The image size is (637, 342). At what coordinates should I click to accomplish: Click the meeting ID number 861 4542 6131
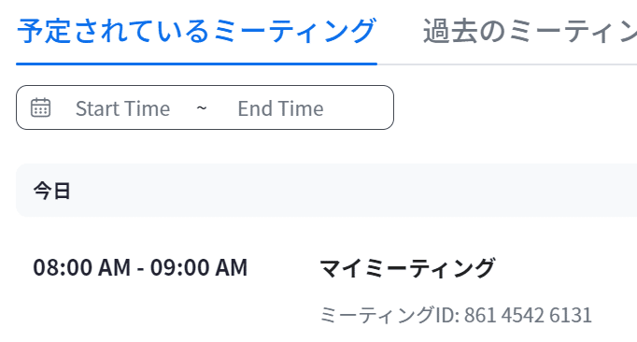pyautogui.click(x=528, y=315)
